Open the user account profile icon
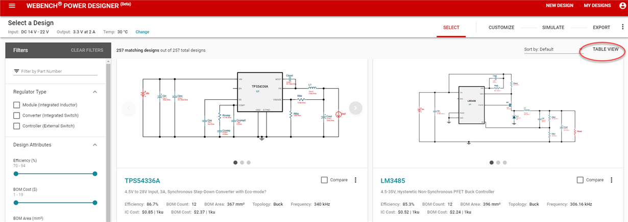628x222 pixels. (x=622, y=6)
